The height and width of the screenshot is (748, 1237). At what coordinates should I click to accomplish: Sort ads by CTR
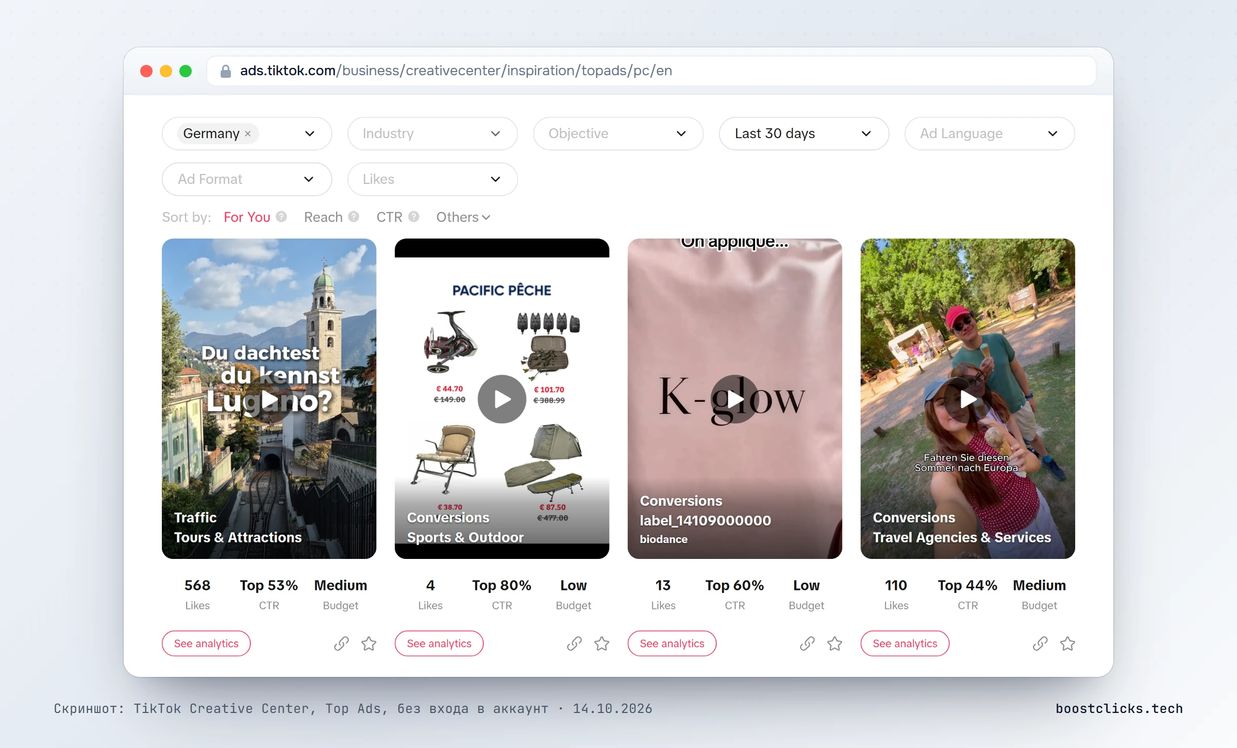click(389, 217)
